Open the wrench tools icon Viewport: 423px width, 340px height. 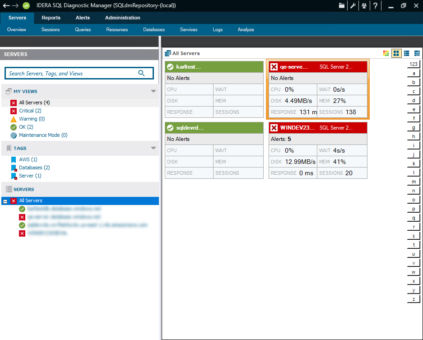(x=353, y=6)
